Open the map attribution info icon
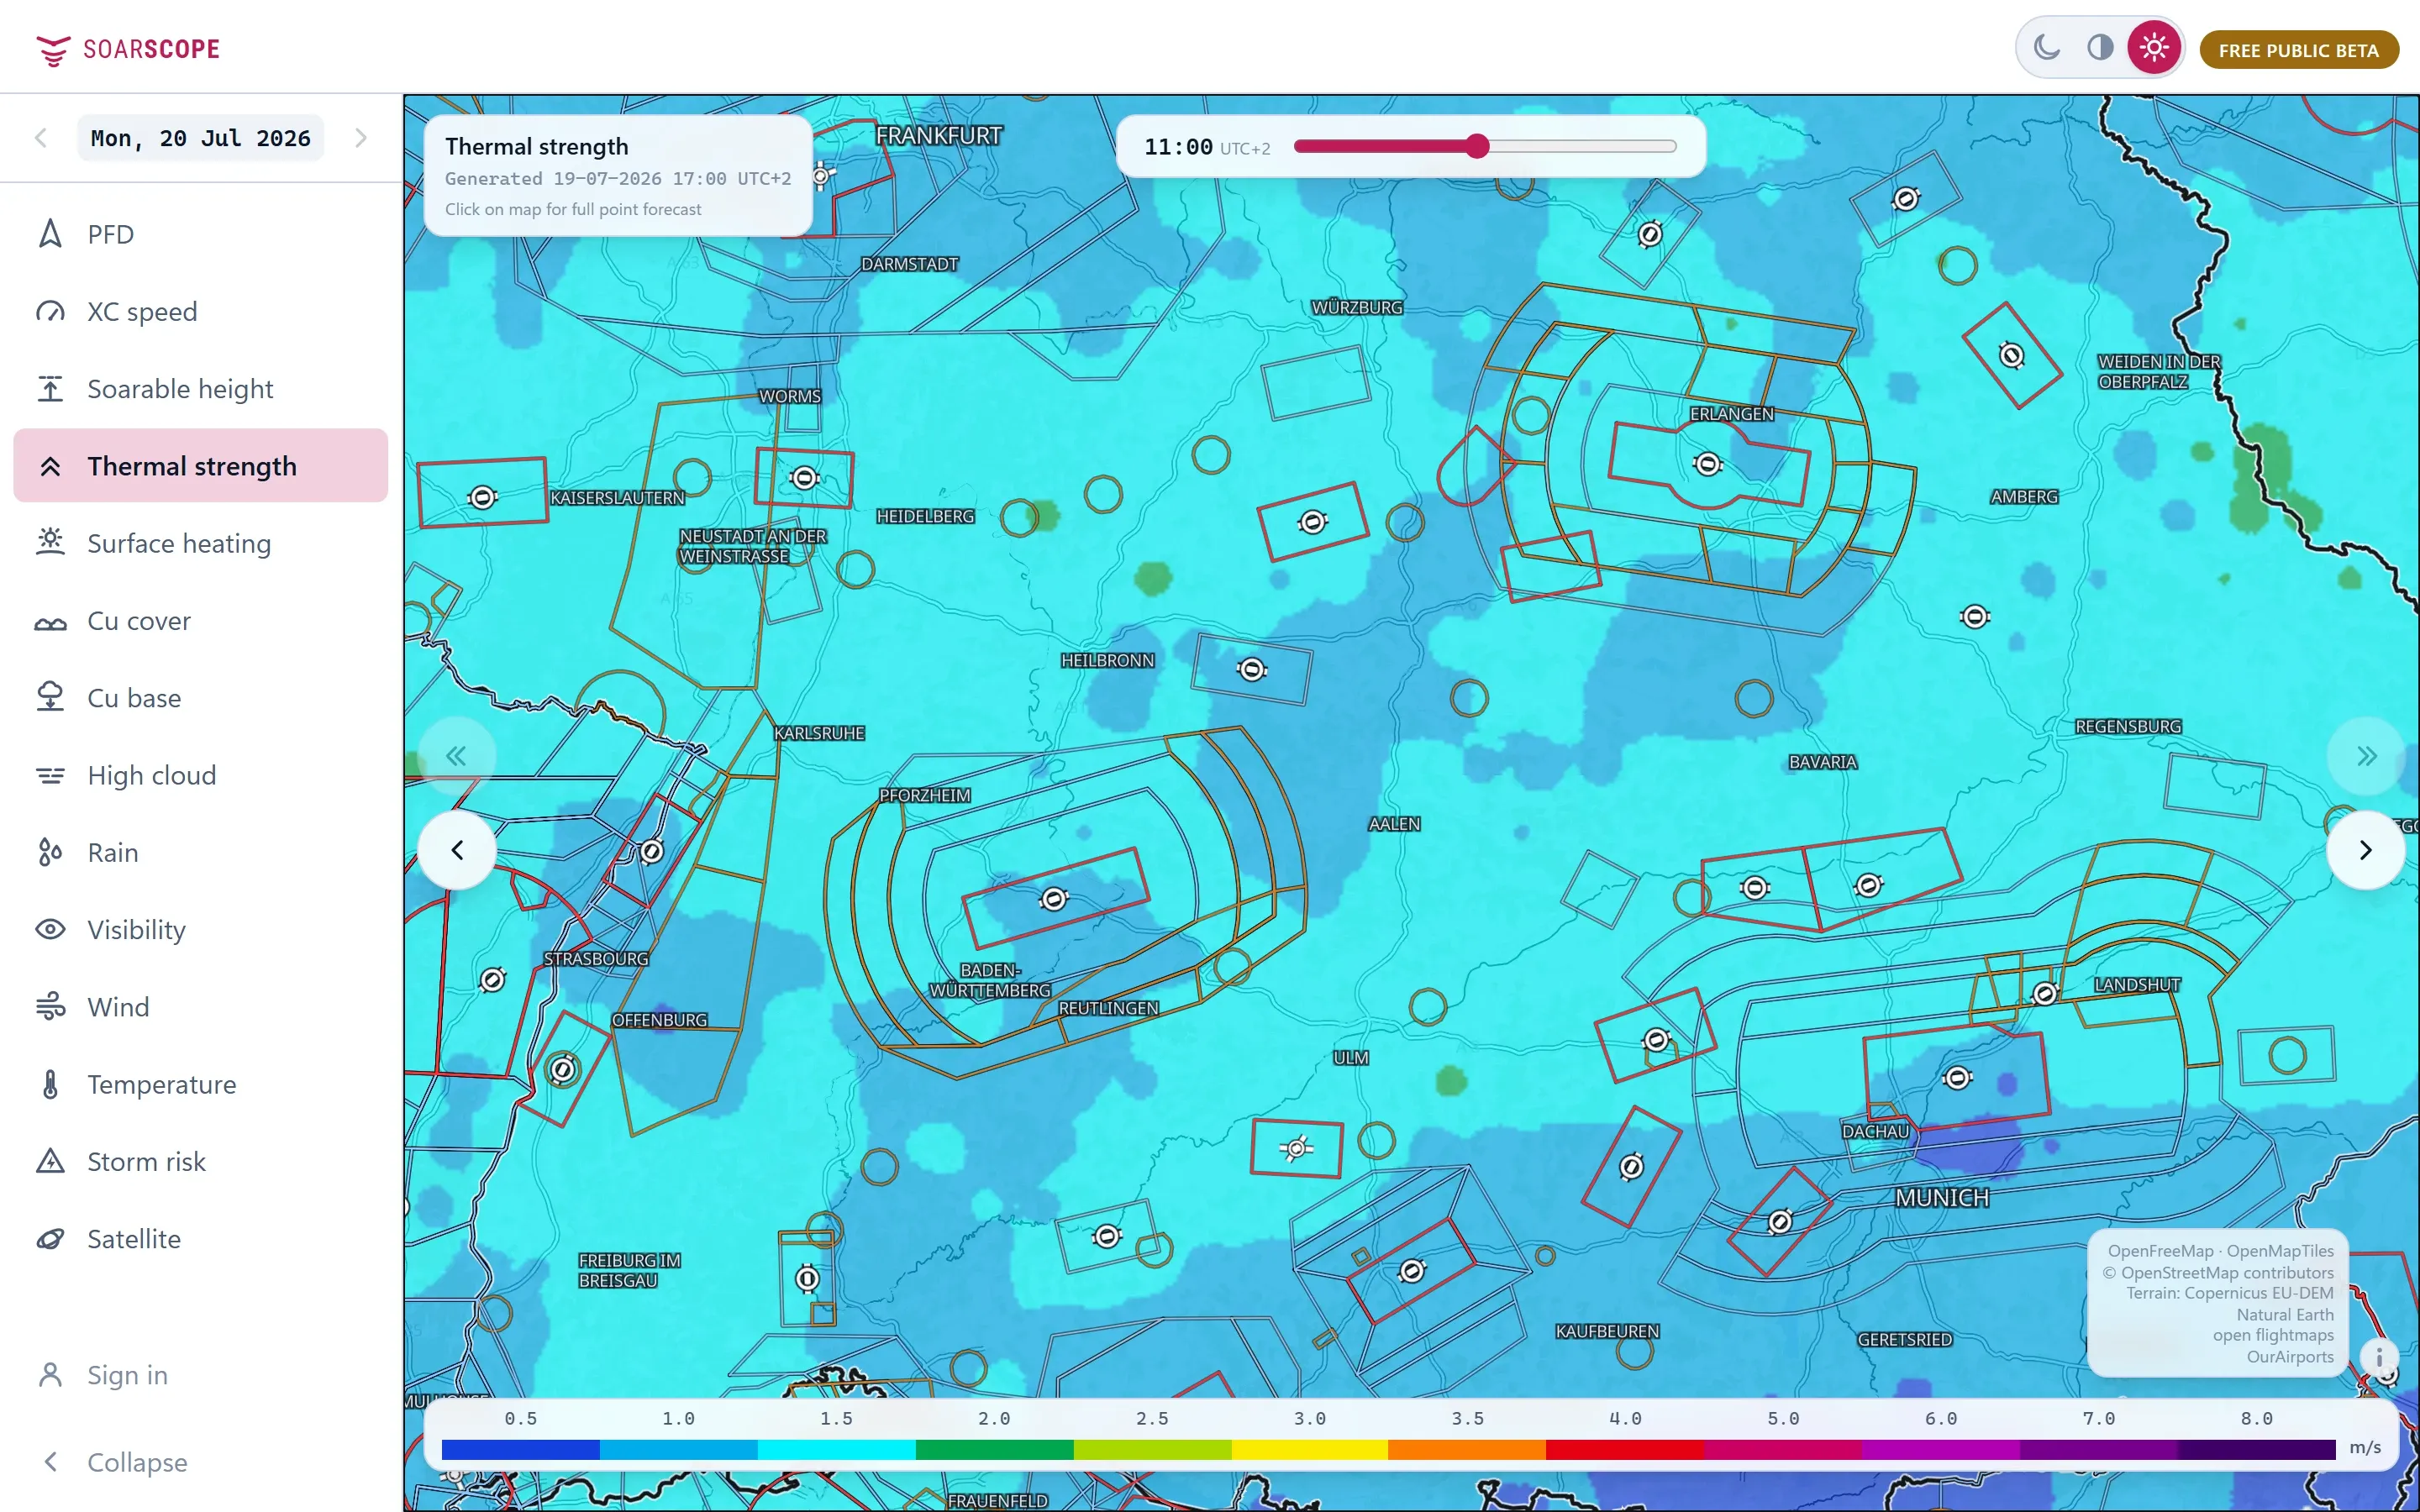 2379,1357
